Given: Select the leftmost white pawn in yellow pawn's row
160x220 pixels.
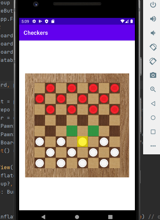Looking at the screenshot, I should [40, 142].
